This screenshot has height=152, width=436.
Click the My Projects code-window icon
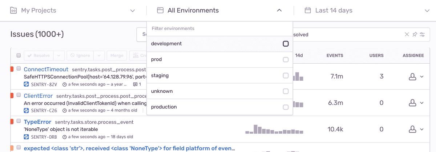point(13,10)
